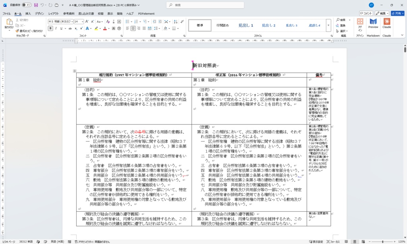Click the Replace (置換) icon
The width and height of the screenshot is (407, 244).
pyautogui.click(x=341, y=25)
